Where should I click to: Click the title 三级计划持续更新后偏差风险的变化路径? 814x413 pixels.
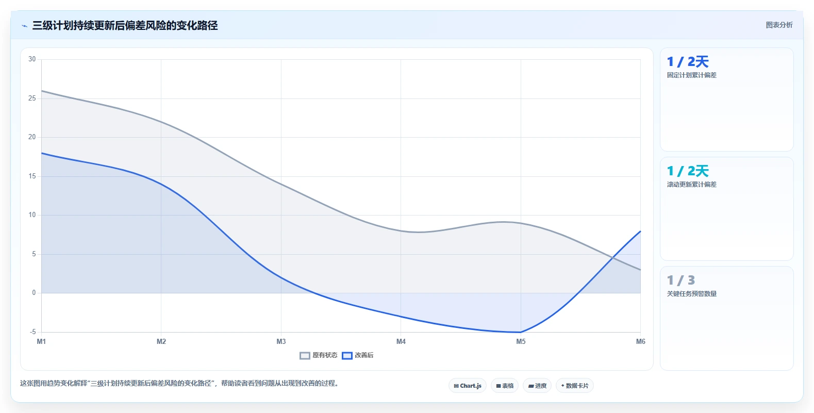pos(125,25)
